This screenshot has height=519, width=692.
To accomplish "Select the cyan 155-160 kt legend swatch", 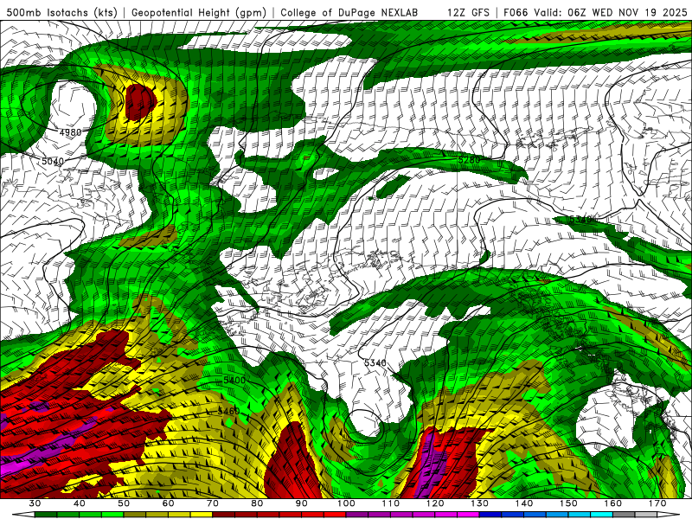I will (602, 515).
